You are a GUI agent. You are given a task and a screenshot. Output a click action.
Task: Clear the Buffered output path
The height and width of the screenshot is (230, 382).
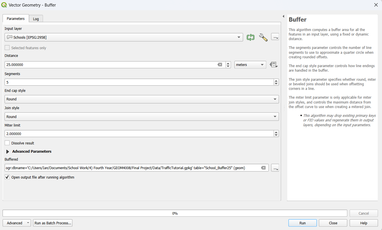point(263,168)
